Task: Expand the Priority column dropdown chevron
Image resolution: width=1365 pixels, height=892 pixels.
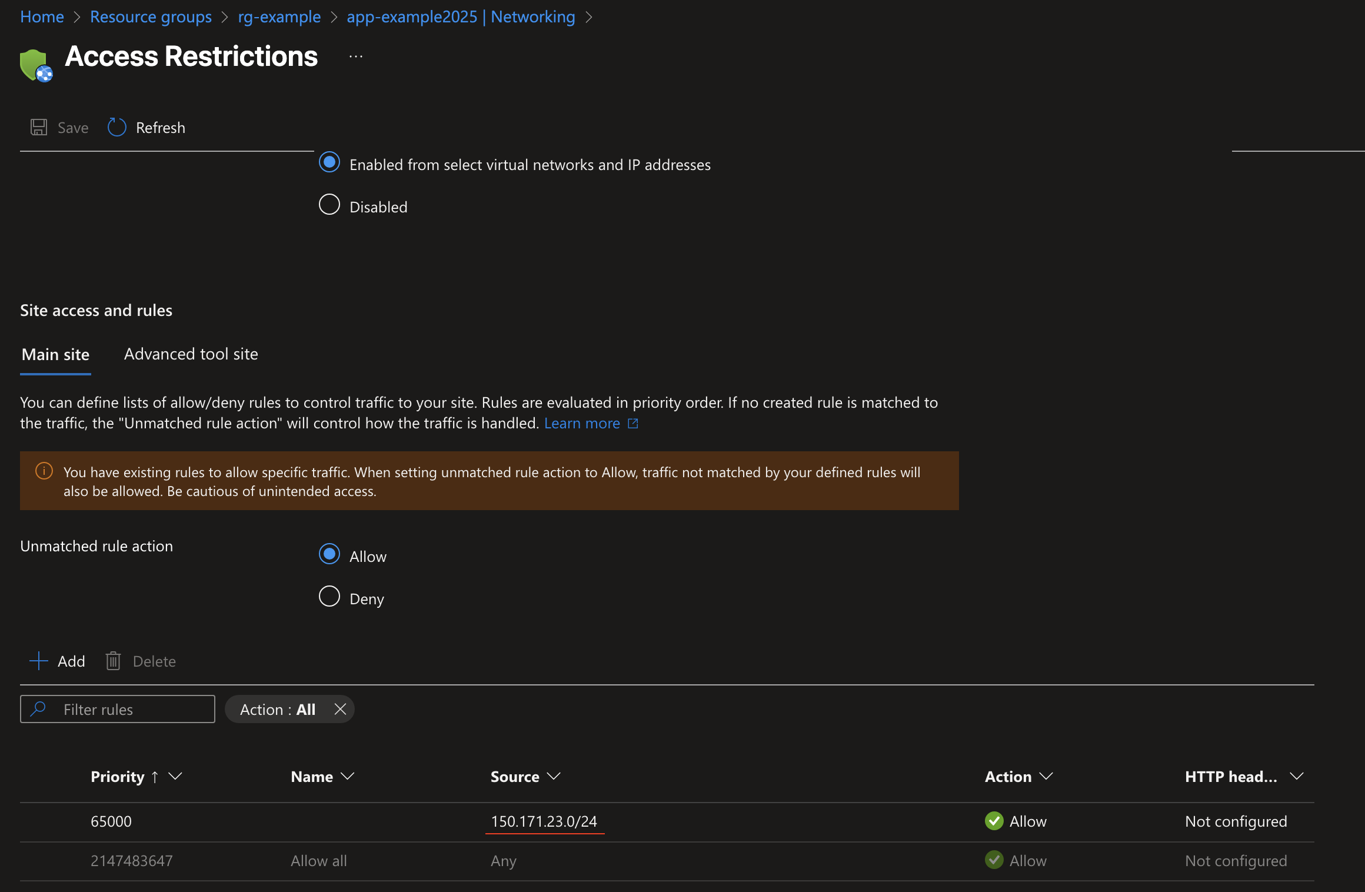Action: click(175, 777)
